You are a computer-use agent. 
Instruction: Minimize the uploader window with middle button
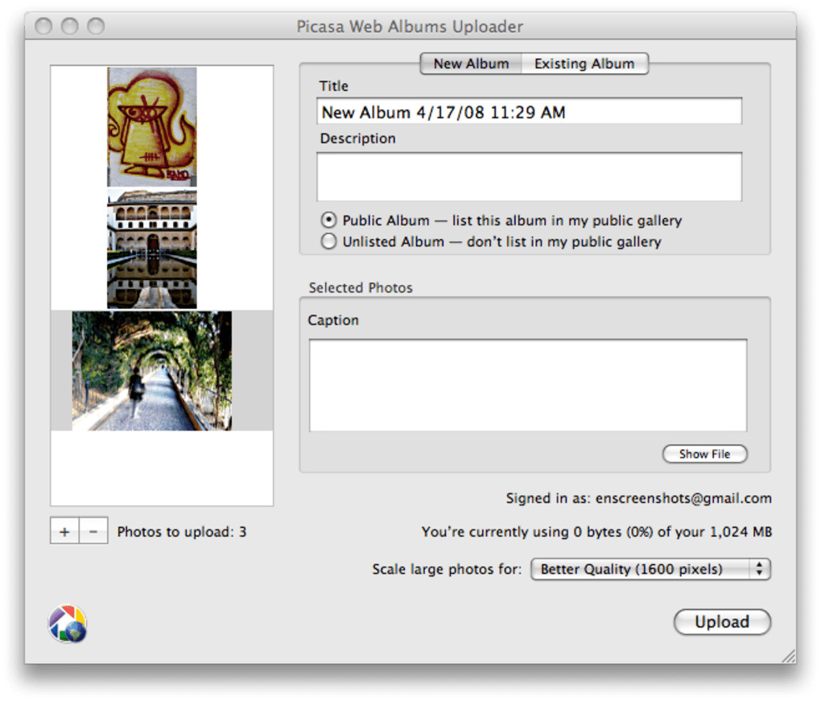tap(70, 26)
